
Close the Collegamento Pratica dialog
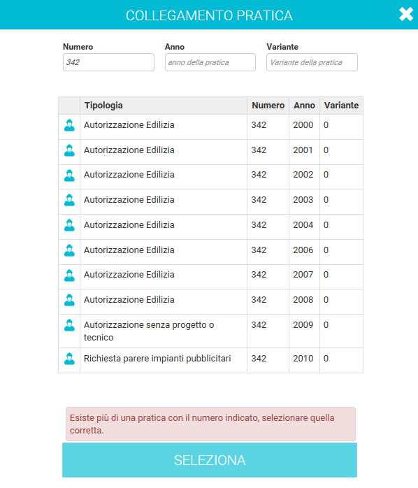406,14
